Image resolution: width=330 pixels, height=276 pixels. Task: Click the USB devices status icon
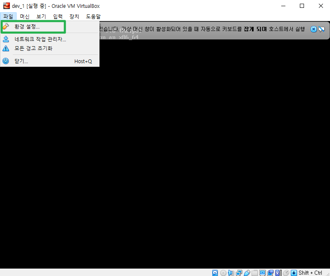247,273
